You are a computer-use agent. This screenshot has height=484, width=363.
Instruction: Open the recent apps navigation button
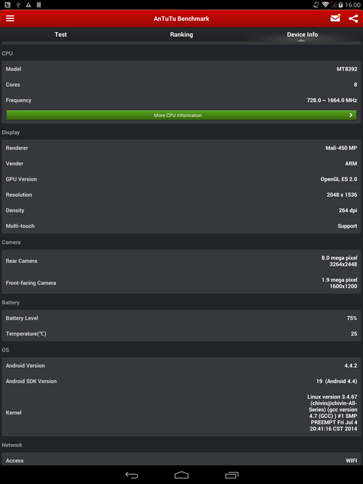232,475
